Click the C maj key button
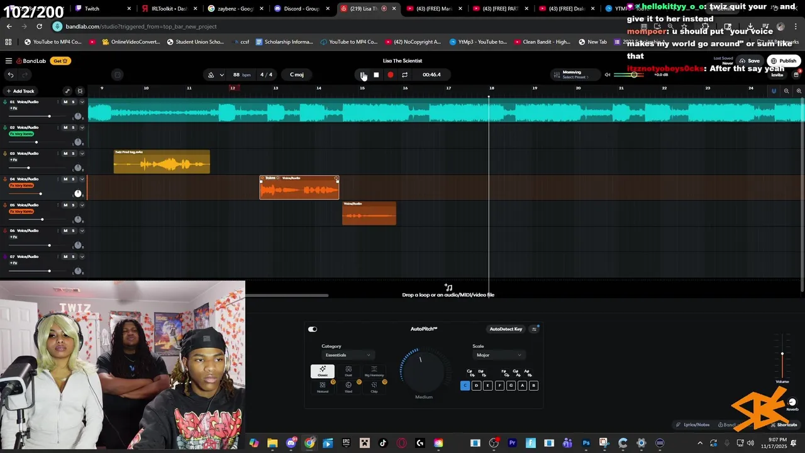The width and height of the screenshot is (805, 453). (297, 75)
